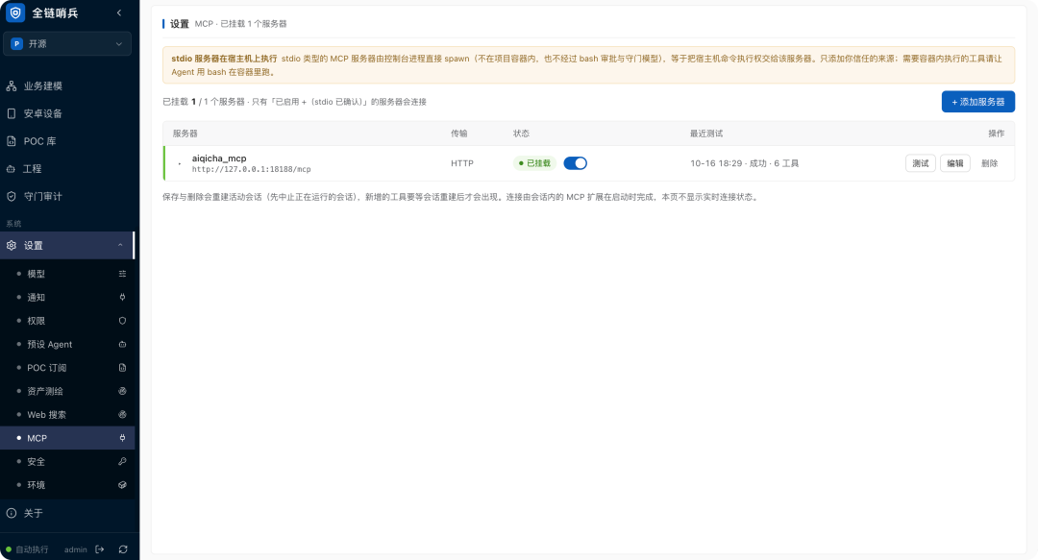
Task: Click the 服务器 column header
Action: (185, 134)
